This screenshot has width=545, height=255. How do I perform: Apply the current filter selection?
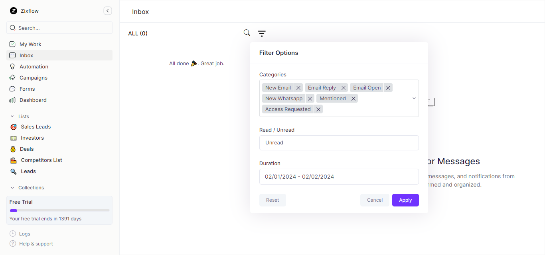[x=405, y=200]
